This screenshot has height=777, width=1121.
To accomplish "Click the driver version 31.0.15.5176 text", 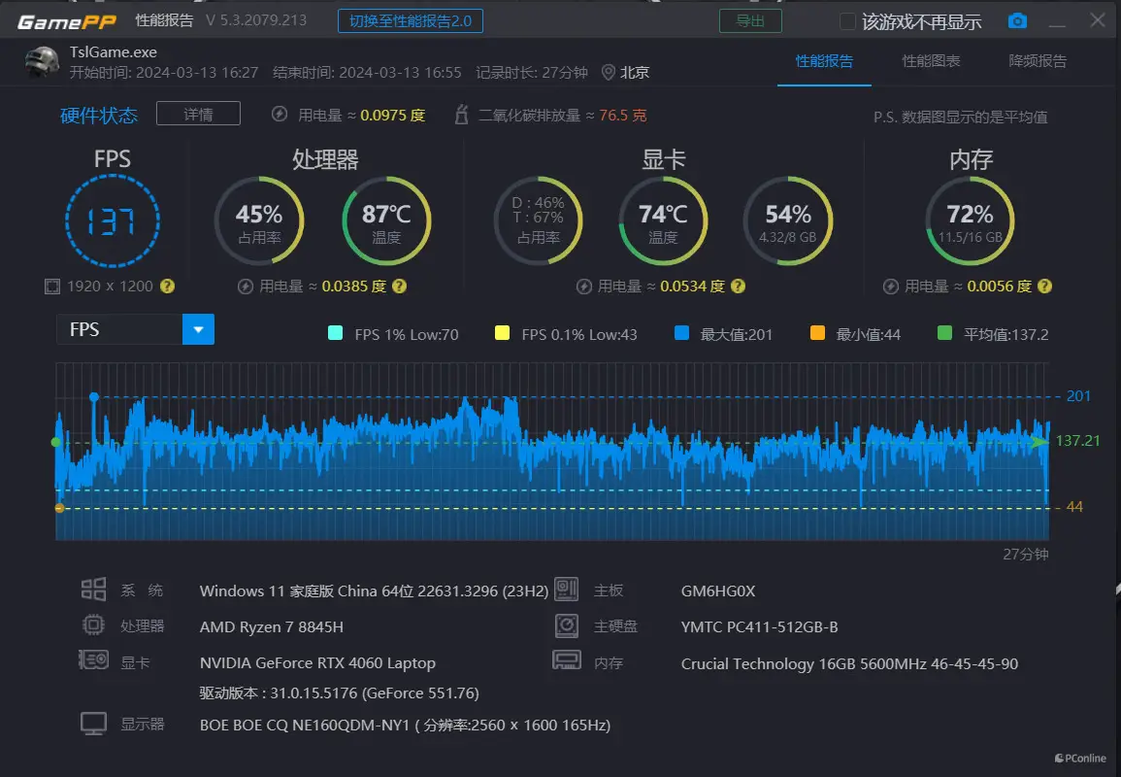I will (x=339, y=693).
